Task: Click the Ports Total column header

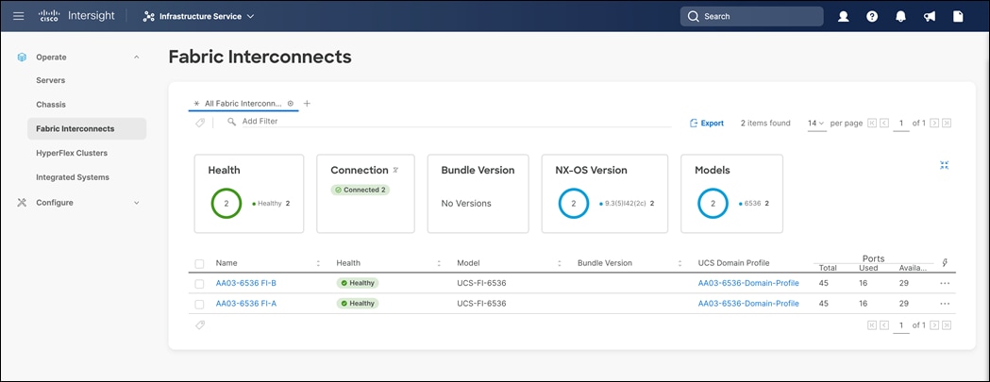Action: [828, 268]
